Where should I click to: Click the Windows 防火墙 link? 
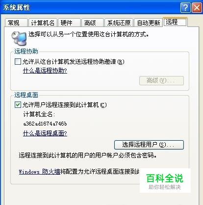(x=40, y=172)
